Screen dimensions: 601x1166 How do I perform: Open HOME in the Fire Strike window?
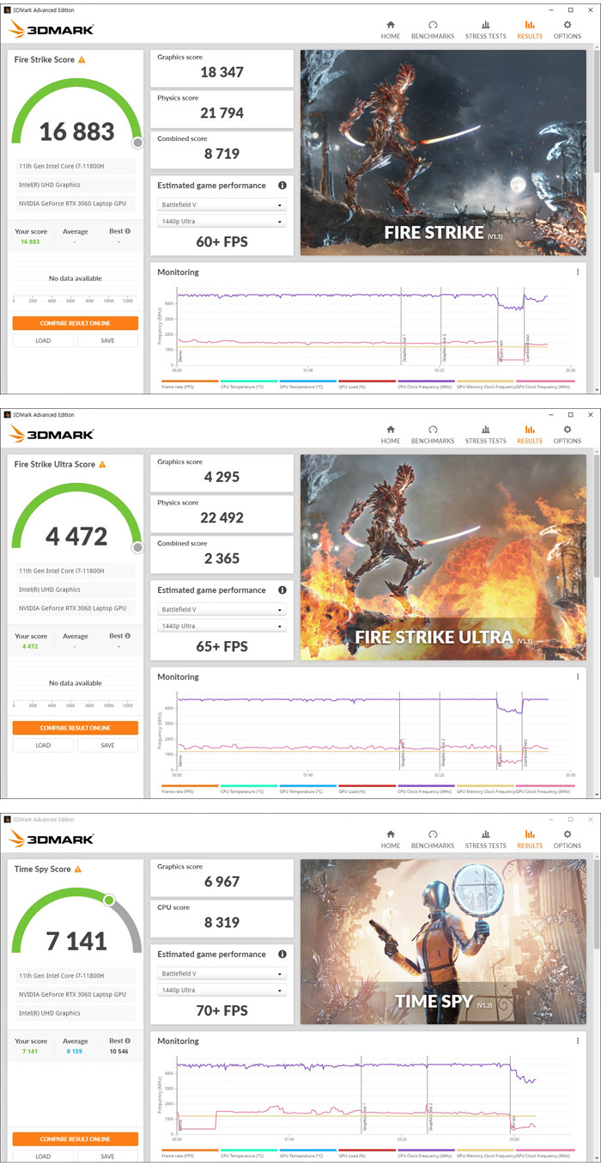point(391,30)
